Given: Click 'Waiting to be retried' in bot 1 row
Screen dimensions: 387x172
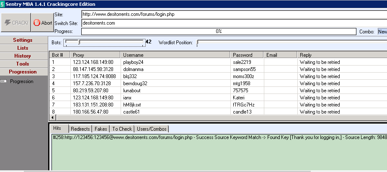Looking at the screenshot, I should point(320,62).
